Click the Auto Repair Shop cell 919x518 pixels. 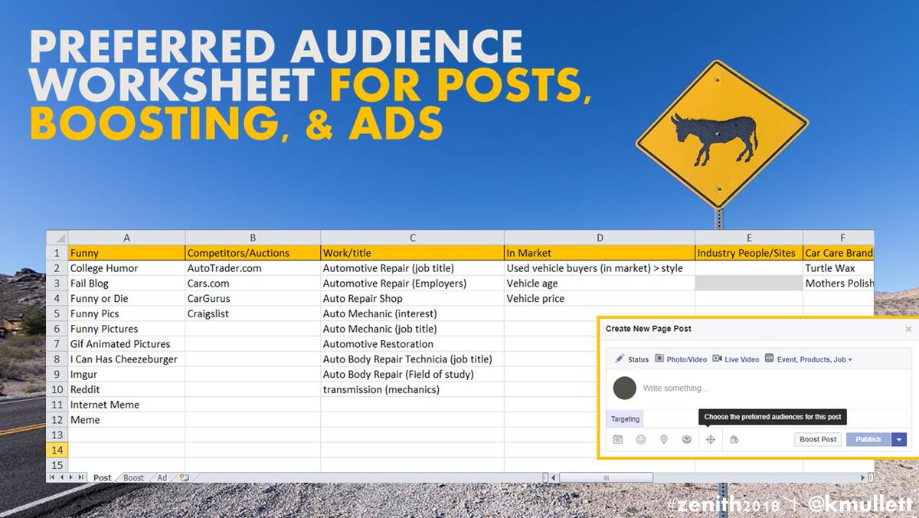click(412, 299)
